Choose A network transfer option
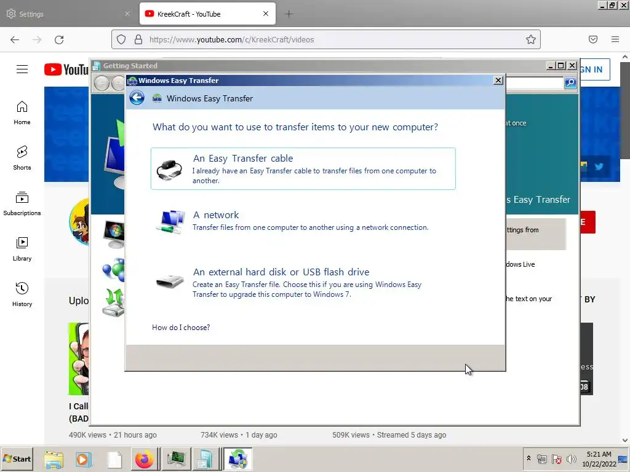The width and height of the screenshot is (630, 472). click(x=303, y=221)
